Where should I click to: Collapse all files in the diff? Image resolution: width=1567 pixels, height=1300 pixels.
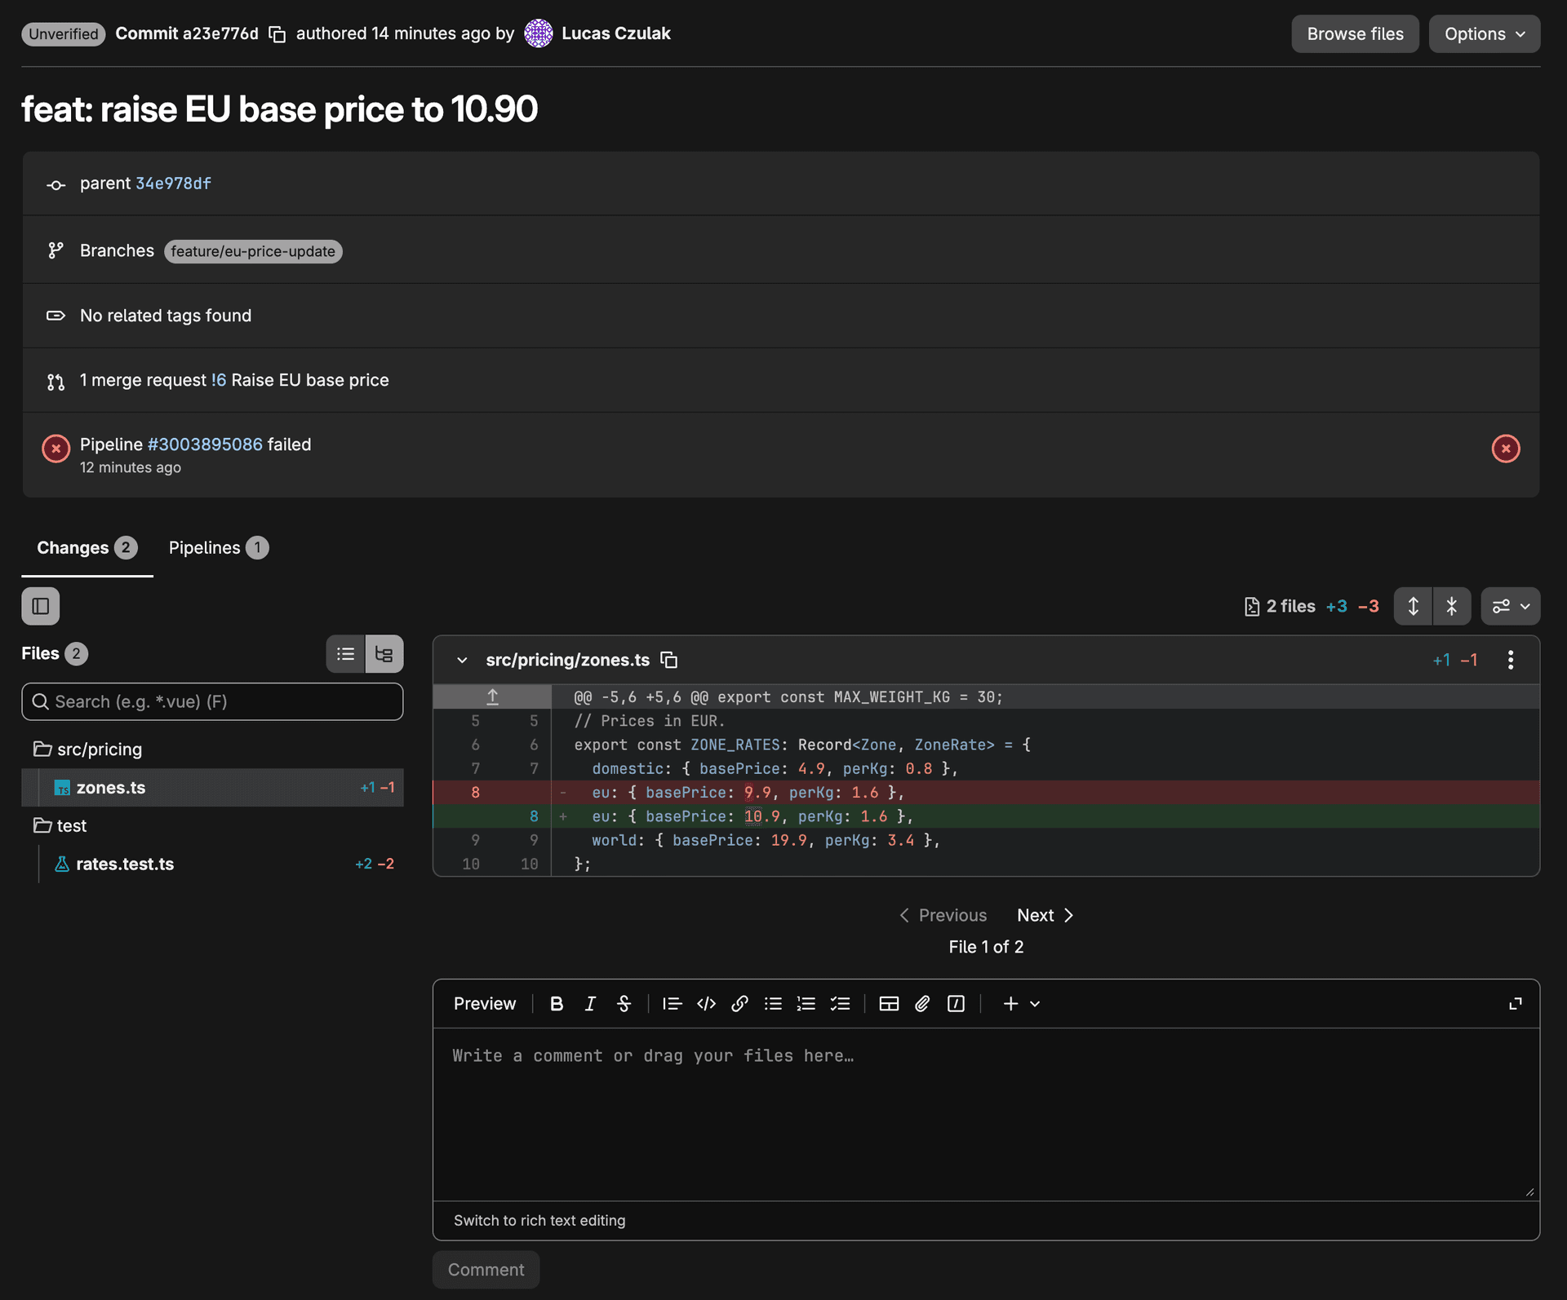(1452, 606)
